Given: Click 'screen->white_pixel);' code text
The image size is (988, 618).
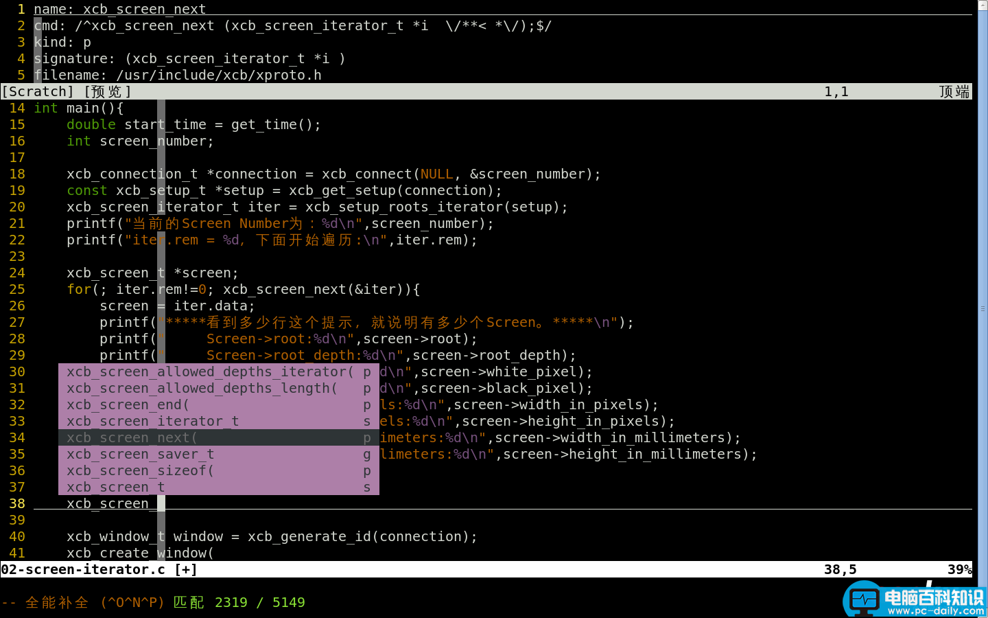Looking at the screenshot, I should coord(507,371).
